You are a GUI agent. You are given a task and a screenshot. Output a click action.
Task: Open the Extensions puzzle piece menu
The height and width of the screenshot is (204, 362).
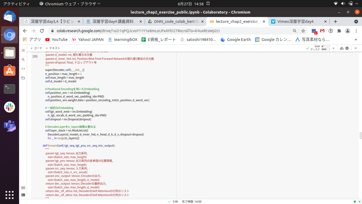(339, 31)
